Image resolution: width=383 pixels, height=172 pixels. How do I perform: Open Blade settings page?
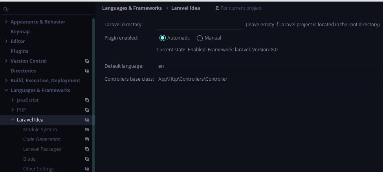(x=29, y=159)
